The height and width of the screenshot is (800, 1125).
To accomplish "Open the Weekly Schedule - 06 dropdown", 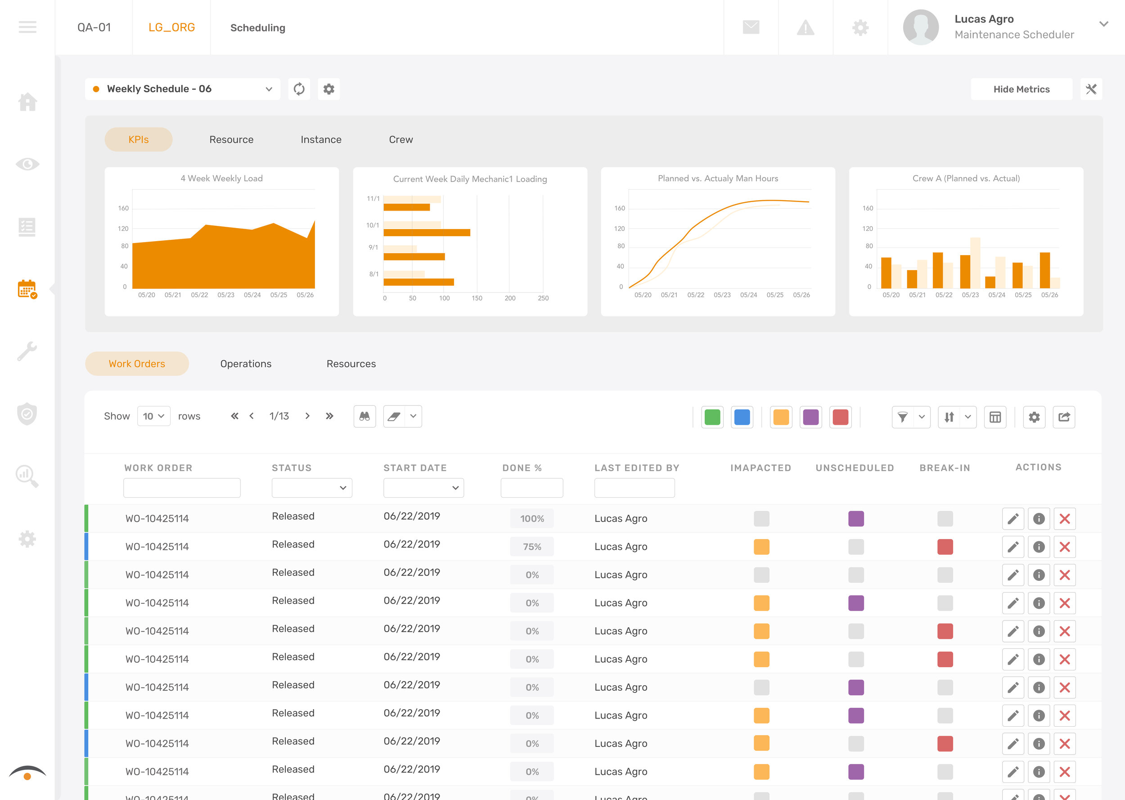I will click(182, 89).
